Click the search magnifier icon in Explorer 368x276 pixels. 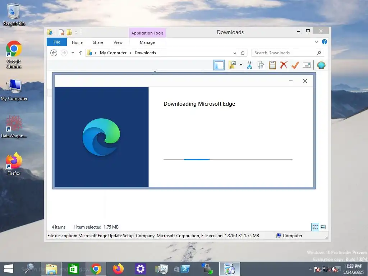point(319,53)
